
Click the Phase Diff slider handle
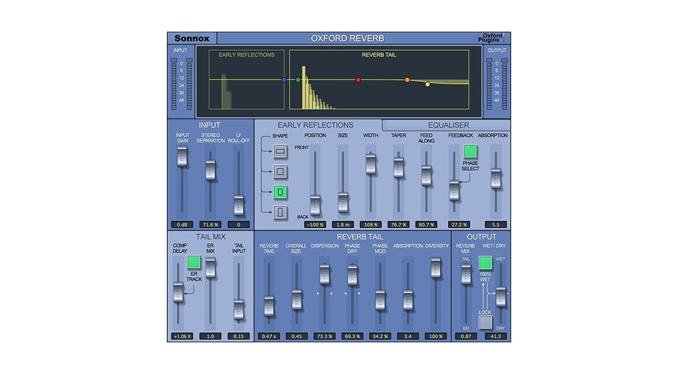coord(352,275)
